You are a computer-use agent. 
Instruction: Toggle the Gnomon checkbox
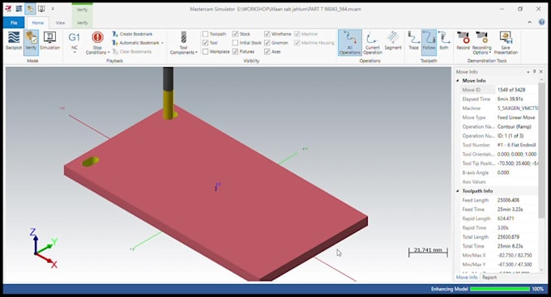click(267, 43)
